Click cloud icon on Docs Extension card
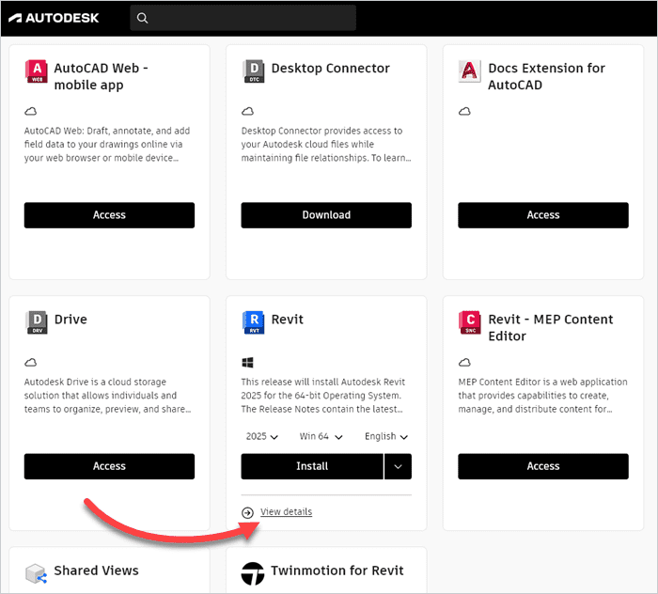This screenshot has height=594, width=658. 464,111
